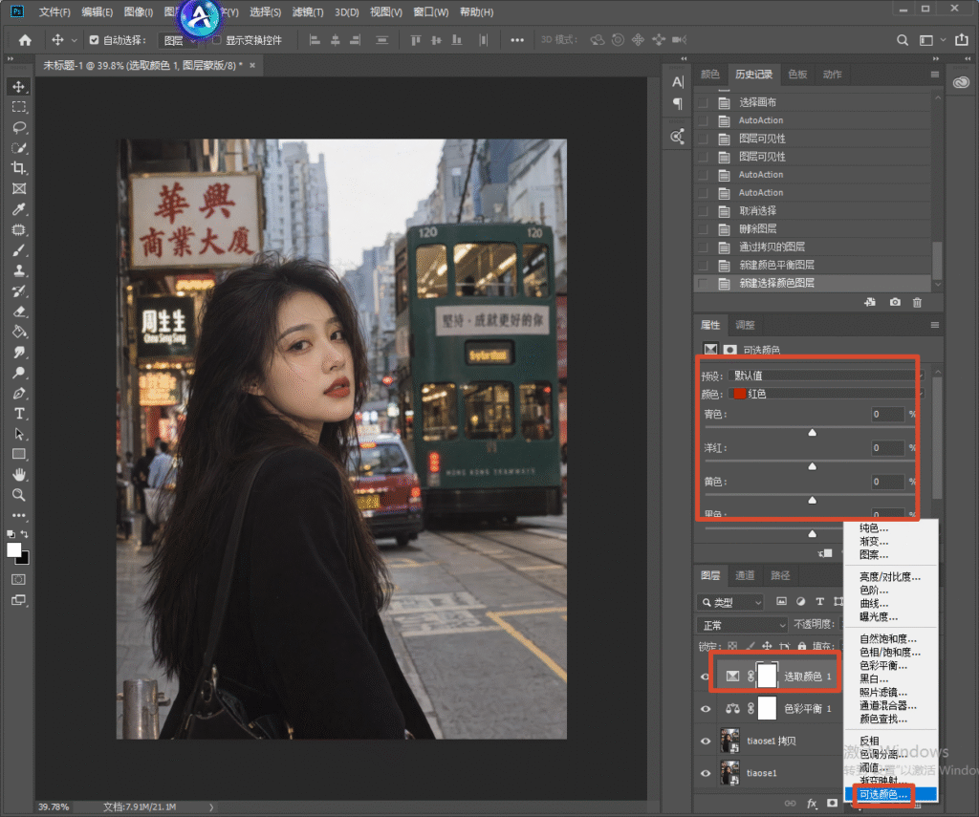The height and width of the screenshot is (817, 979).
Task: Select the Horizontal Type tool
Action: tap(19, 413)
